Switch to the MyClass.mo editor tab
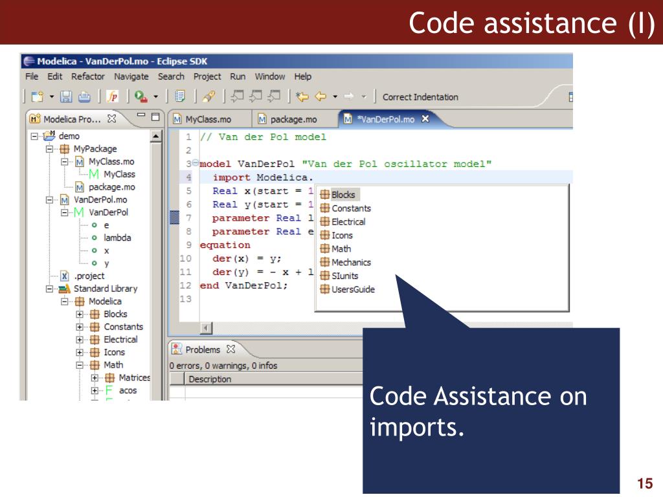Viewport: 663px width, 497px height. (208, 120)
